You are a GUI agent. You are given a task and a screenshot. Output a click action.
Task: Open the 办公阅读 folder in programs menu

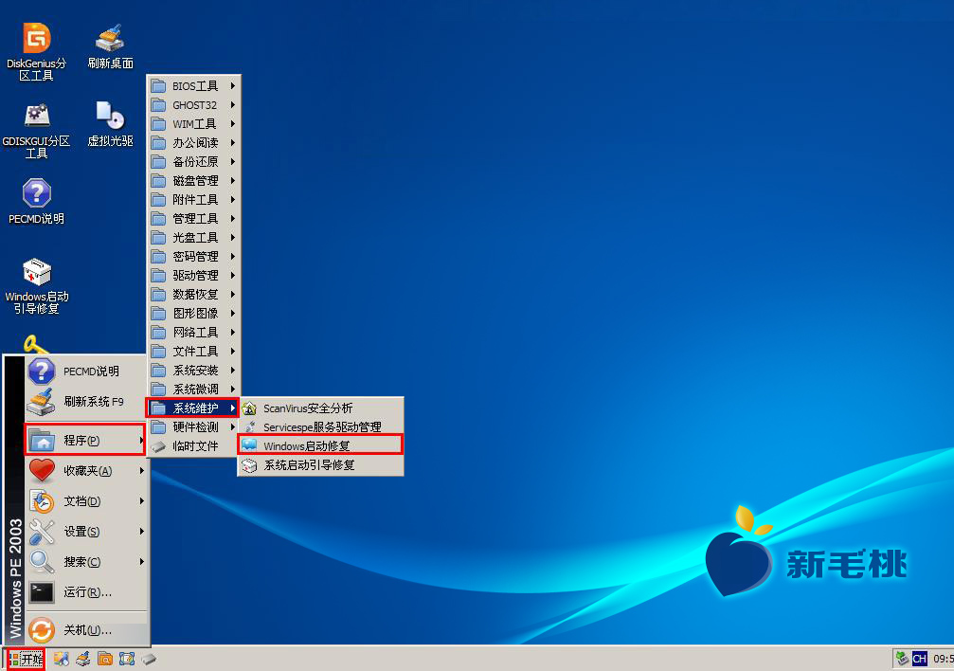tap(194, 143)
